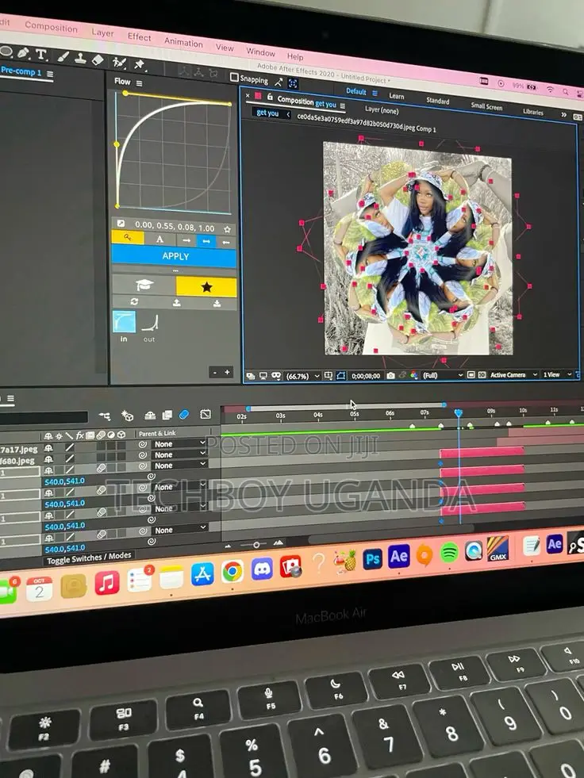Viewport: 584px width, 778px height.
Task: Open the Composition menu
Action: [51, 27]
